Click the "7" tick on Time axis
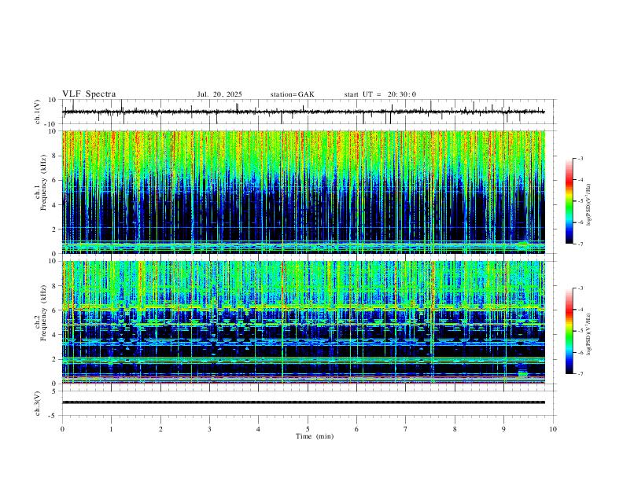Screen dimensions: 623x481 406,429
